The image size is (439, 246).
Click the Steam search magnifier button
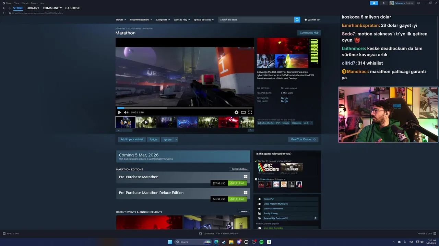[x=297, y=19]
